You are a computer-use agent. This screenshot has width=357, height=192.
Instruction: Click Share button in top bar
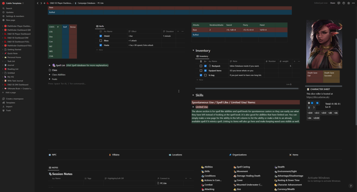pyautogui.click(x=332, y=3)
